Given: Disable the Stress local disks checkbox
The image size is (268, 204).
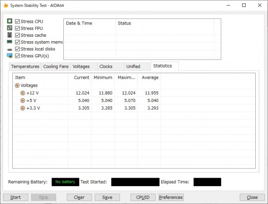Looking at the screenshot, I should (17, 49).
